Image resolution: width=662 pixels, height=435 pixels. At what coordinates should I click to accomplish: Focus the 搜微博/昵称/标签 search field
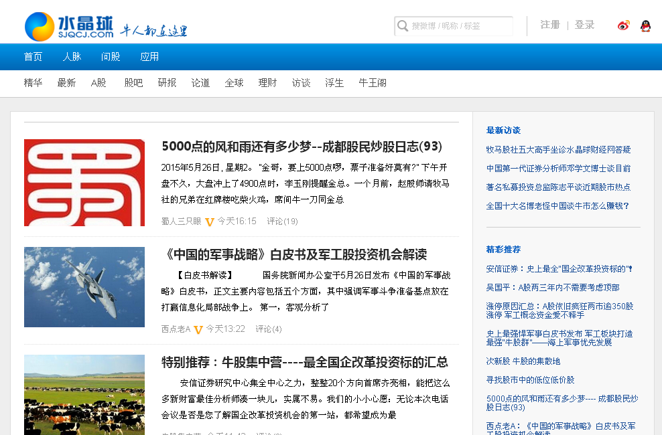[x=454, y=26]
